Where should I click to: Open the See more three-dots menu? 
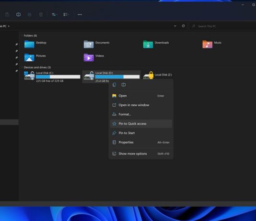(80, 14)
